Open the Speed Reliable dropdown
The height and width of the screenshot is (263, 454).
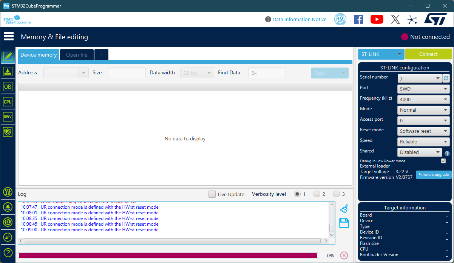423,141
